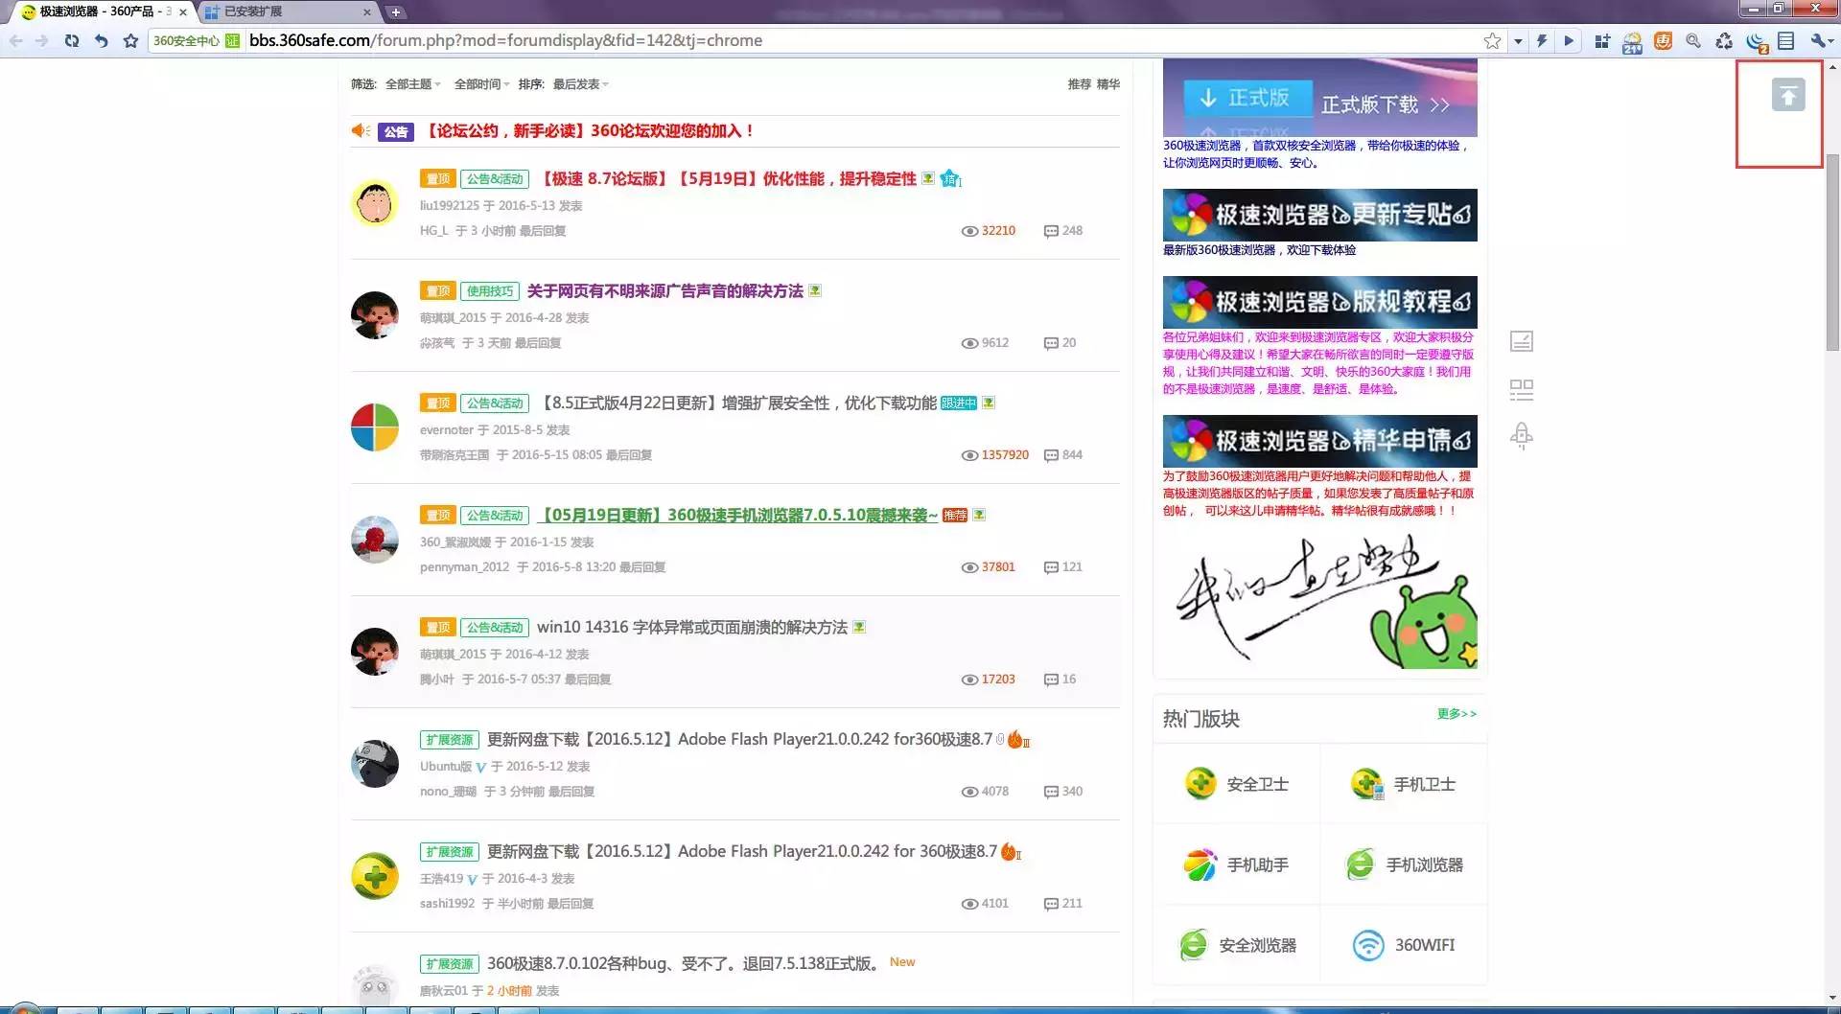Select the 极速浏览器 - 360产品 tab
Viewport: 1841px width, 1014px height.
click(x=102, y=12)
